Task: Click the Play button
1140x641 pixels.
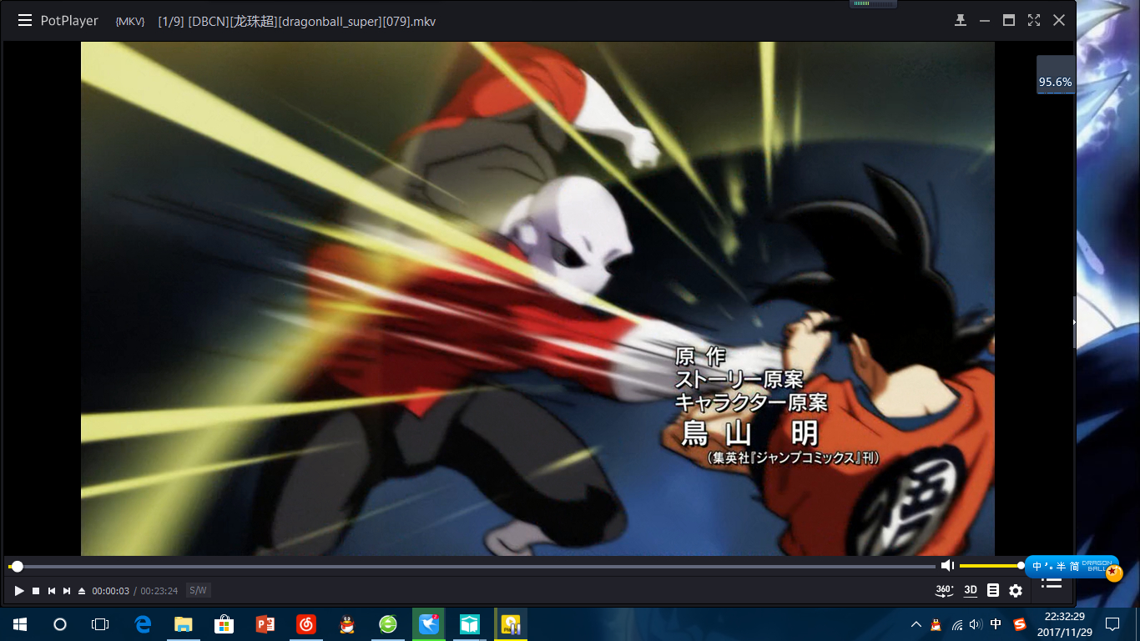Action: click(19, 591)
